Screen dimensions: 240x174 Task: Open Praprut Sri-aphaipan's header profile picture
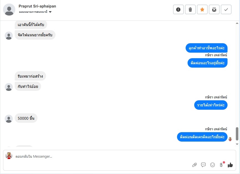tap(9, 9)
